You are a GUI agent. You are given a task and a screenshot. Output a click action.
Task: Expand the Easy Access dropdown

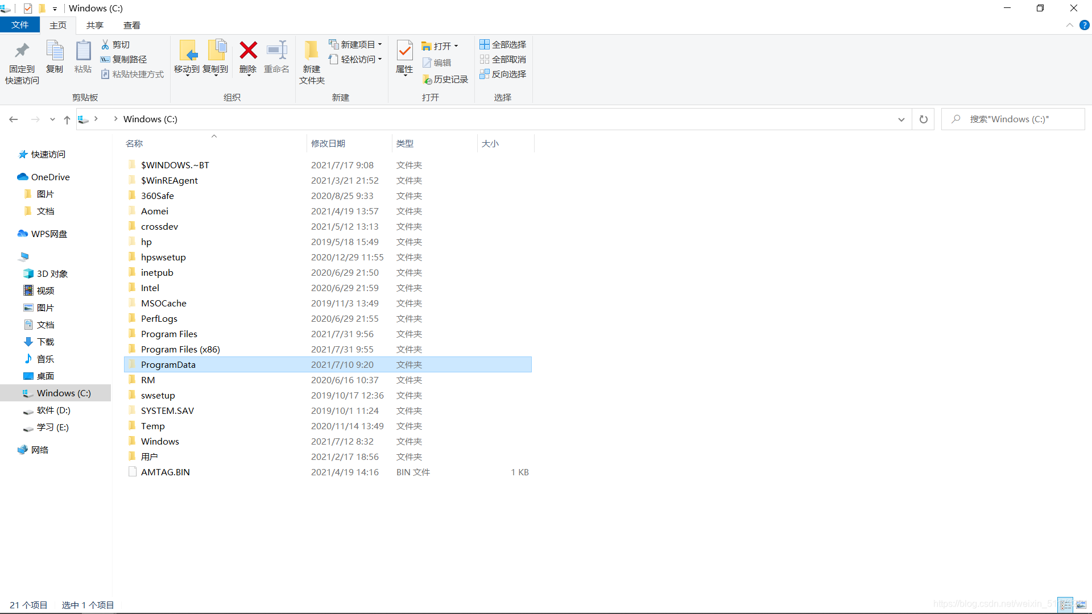click(380, 59)
